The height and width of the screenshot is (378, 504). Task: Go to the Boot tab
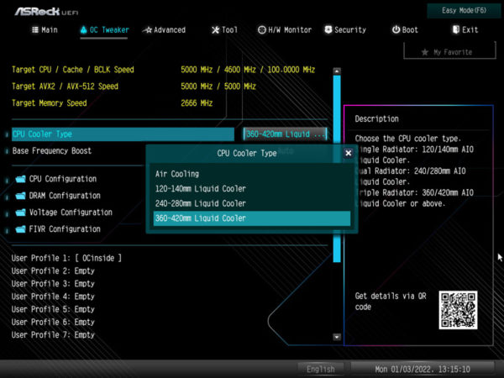tap(404, 29)
